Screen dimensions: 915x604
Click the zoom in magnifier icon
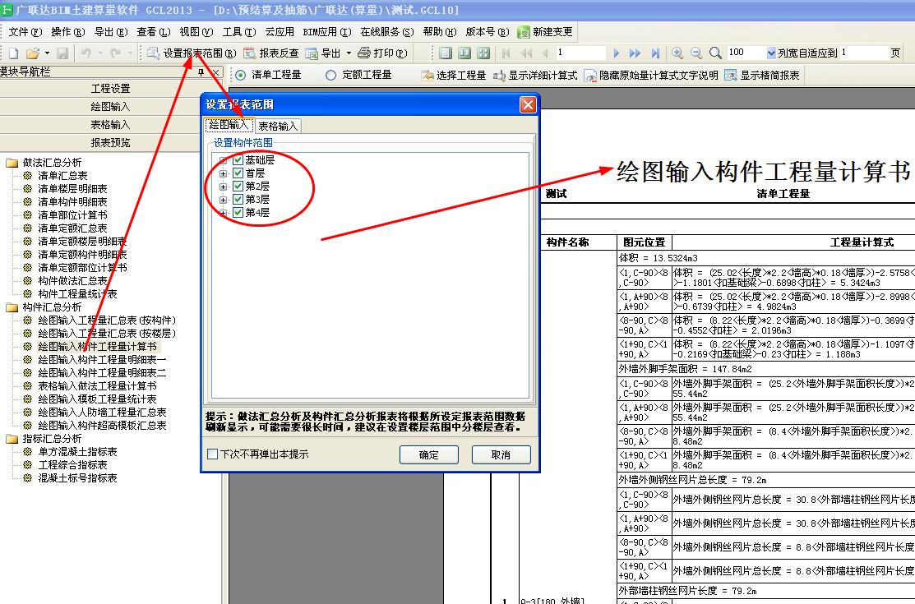[677, 53]
